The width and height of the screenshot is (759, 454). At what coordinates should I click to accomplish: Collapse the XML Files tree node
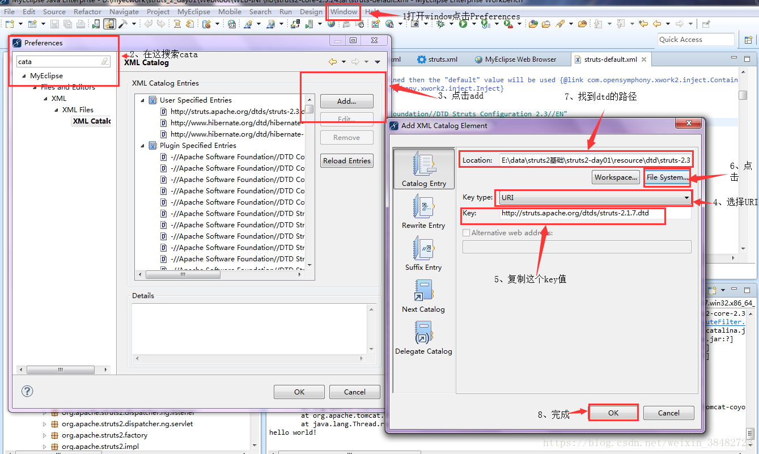point(56,110)
